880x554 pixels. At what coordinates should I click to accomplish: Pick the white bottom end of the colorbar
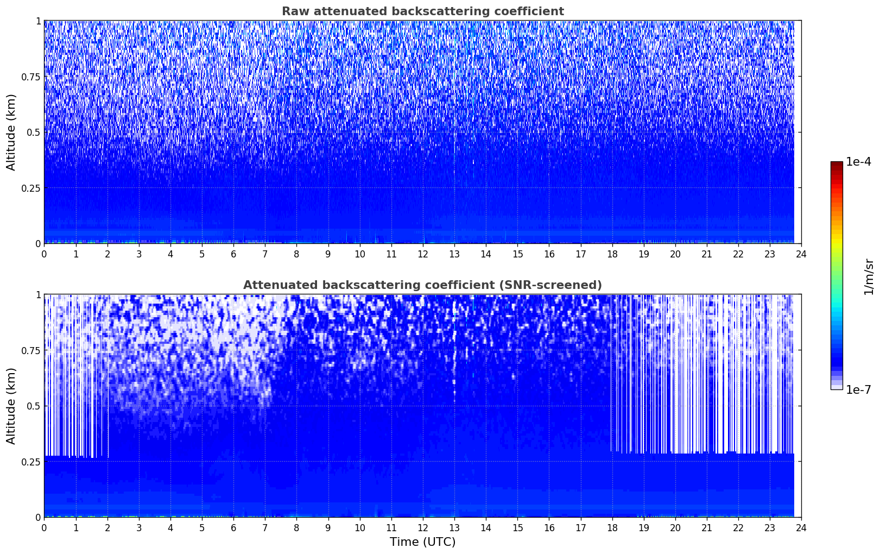(x=837, y=387)
